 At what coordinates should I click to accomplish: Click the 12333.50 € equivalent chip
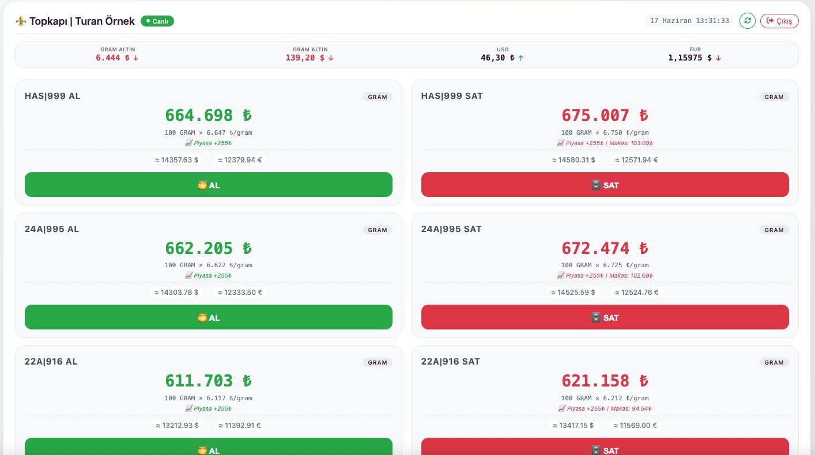pos(240,292)
